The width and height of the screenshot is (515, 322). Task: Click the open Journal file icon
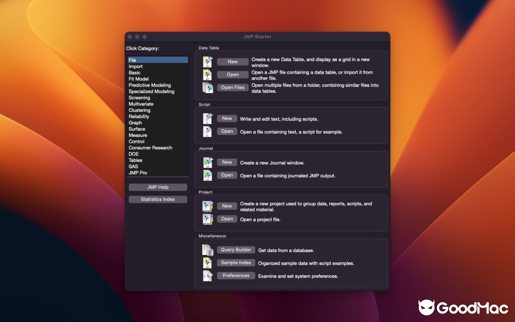tap(207, 175)
